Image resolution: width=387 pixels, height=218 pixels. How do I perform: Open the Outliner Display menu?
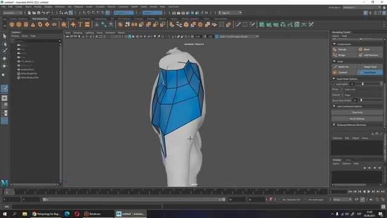15,36
